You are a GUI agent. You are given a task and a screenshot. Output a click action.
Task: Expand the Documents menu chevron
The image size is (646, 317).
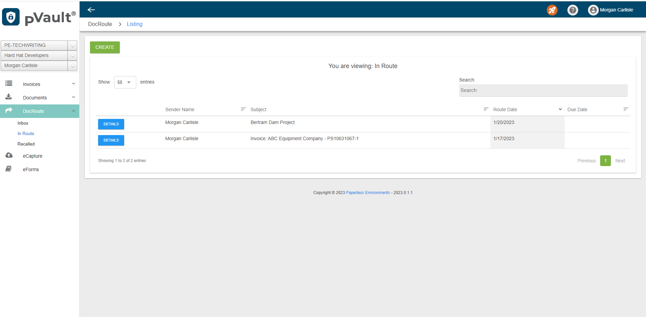[74, 97]
